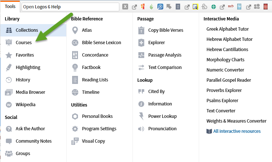Open Parallel Gospel Reader
Image resolution: width=272 pixels, height=162 pixels.
[x=229, y=80]
